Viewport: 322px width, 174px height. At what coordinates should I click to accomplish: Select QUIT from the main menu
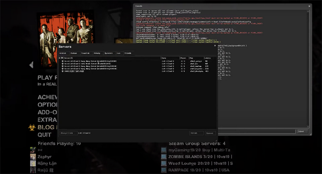[44, 135]
